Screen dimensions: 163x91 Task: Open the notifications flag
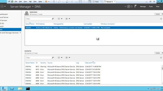pyautogui.click(x=135, y=6)
